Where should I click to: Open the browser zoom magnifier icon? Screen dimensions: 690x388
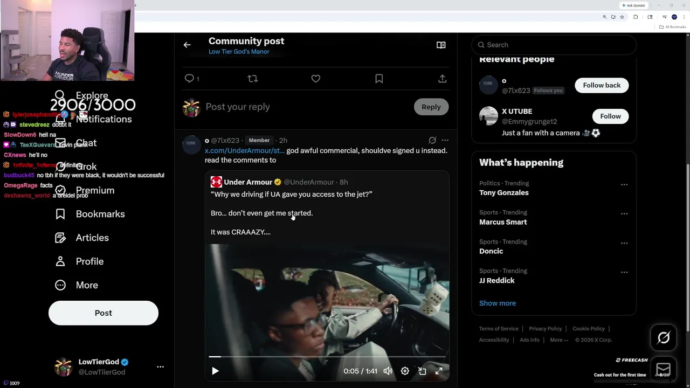604,17
